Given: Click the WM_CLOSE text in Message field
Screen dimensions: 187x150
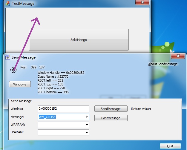Looking at the screenshot, I should click(47, 117).
